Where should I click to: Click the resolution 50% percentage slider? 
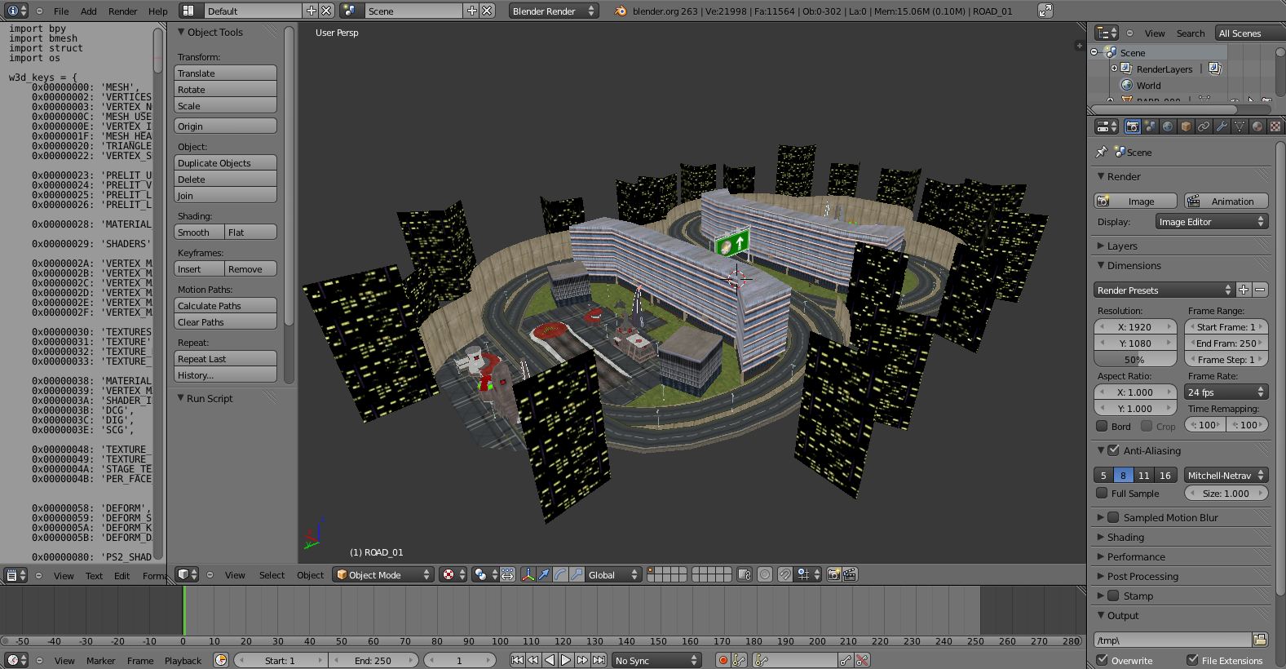1134,360
